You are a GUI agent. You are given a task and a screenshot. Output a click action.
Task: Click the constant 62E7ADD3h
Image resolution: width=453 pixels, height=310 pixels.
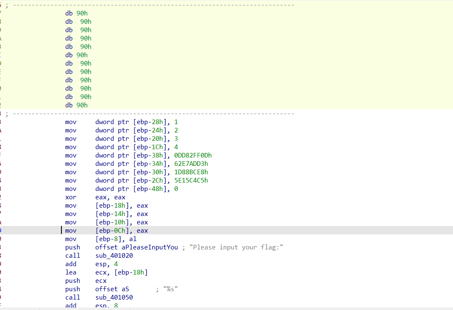point(191,164)
